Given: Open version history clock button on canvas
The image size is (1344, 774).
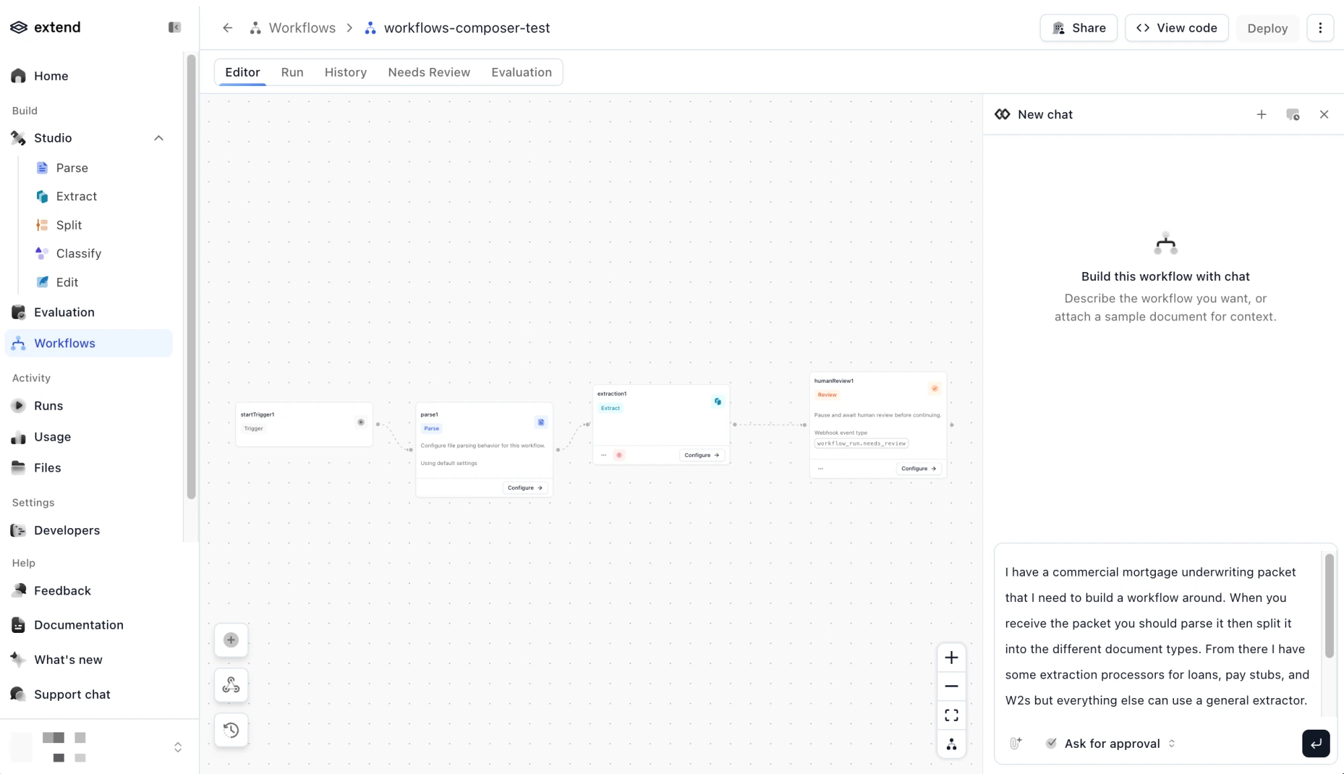Looking at the screenshot, I should pos(231,730).
